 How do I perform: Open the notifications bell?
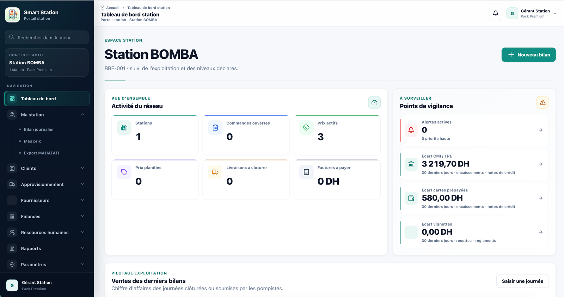pyautogui.click(x=496, y=13)
